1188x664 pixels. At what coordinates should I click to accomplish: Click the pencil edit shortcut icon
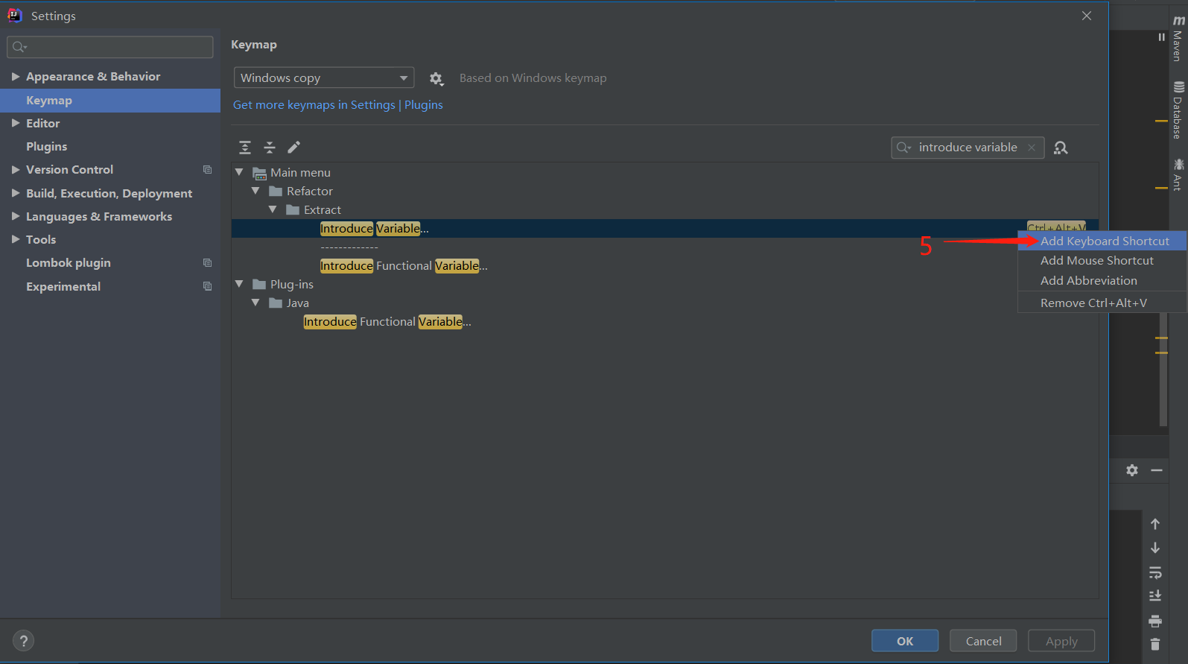coord(294,148)
